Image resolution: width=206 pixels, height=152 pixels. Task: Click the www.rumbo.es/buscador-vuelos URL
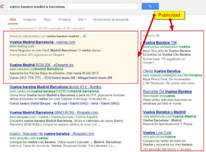tap(167, 47)
